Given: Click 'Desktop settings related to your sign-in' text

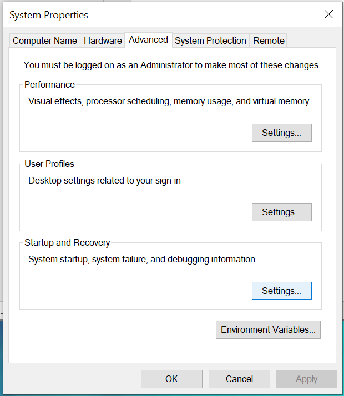Looking at the screenshot, I should pos(104,181).
